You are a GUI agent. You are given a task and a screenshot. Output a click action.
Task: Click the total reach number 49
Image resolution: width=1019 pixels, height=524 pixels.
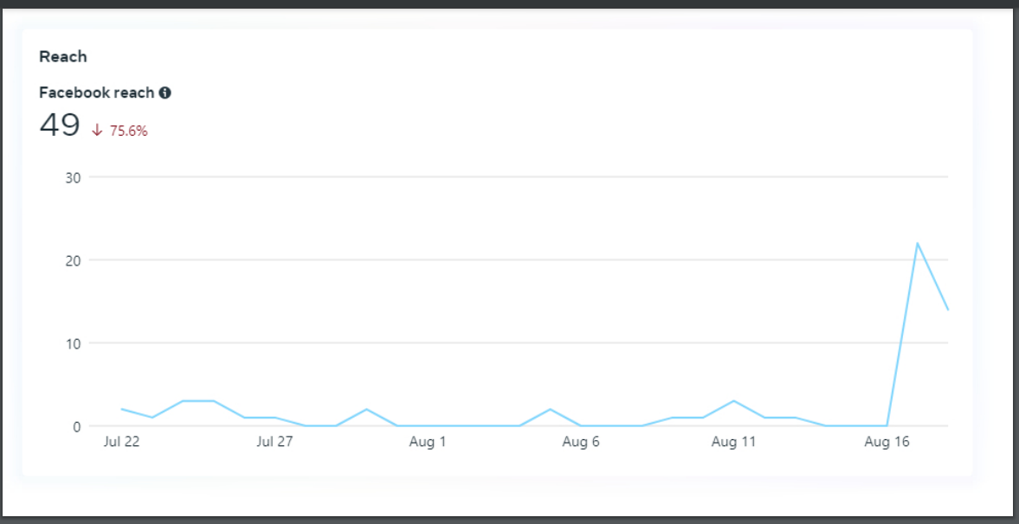coord(60,125)
